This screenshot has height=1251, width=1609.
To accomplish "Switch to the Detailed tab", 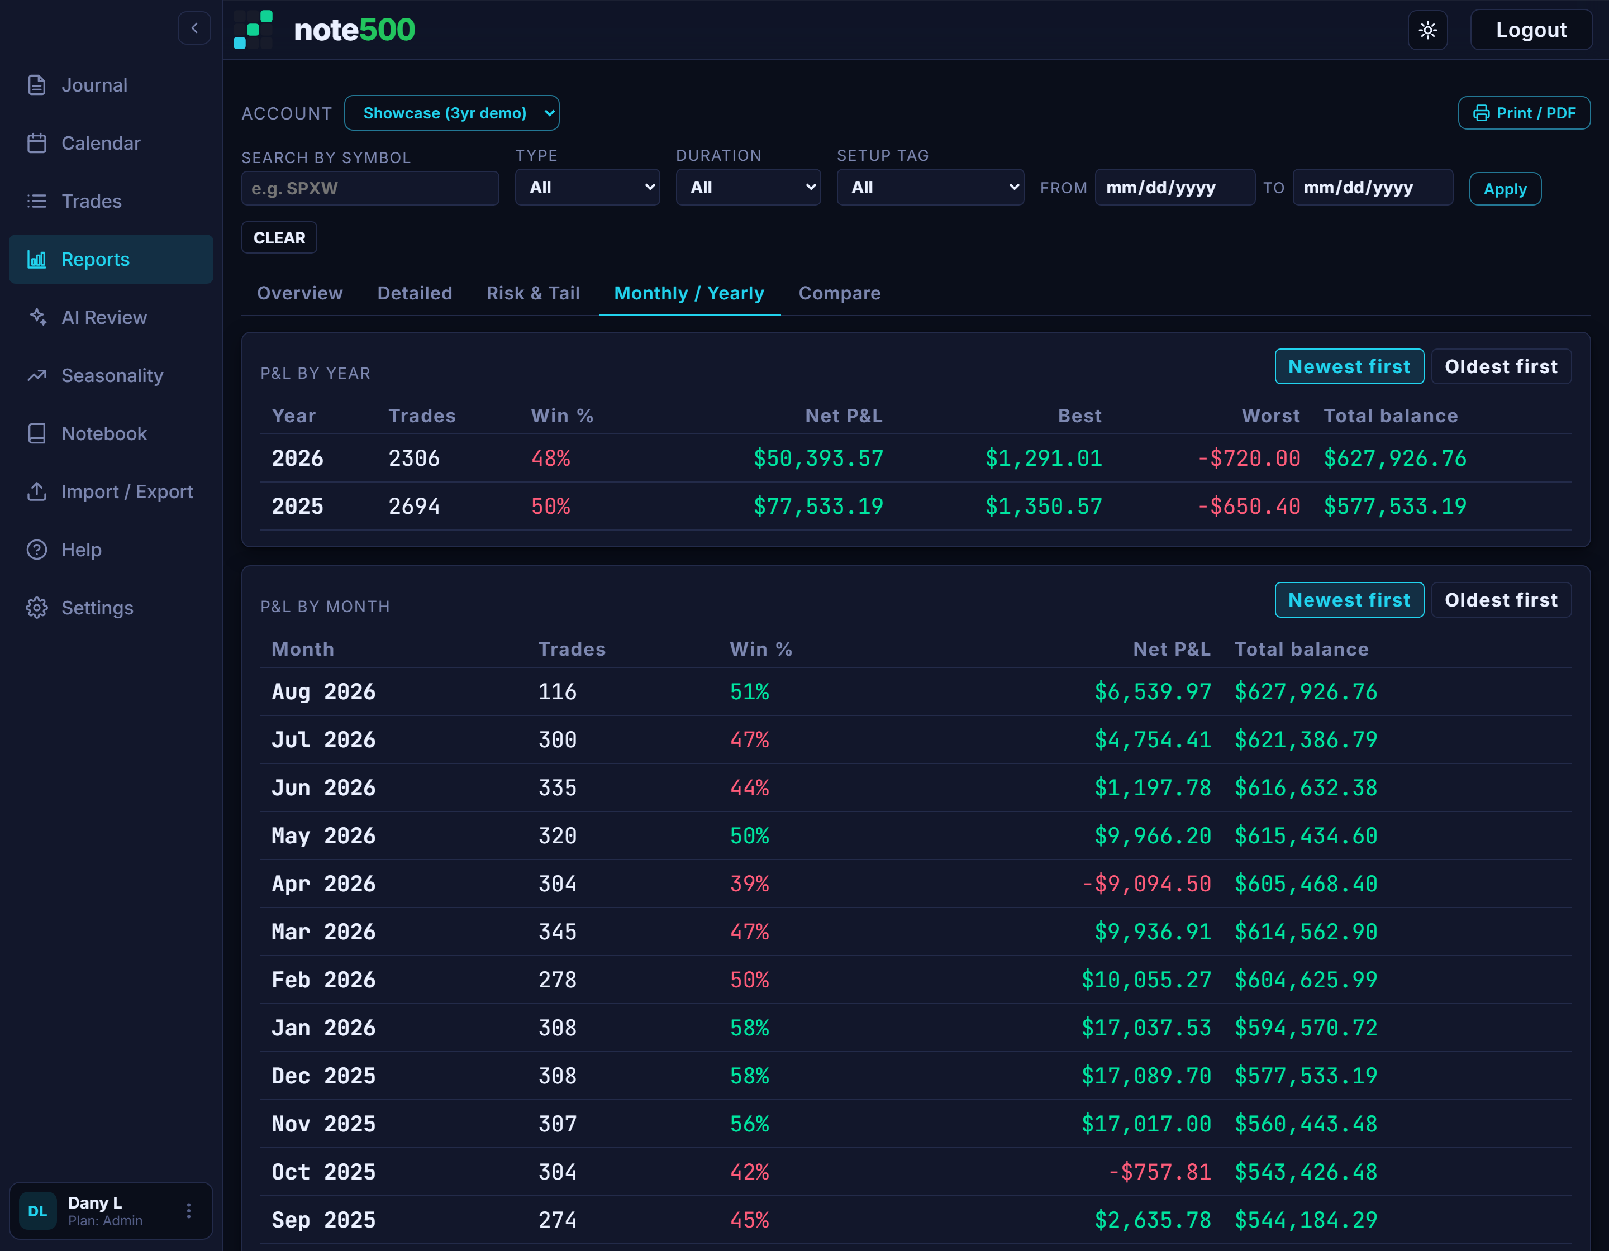I will coord(415,293).
